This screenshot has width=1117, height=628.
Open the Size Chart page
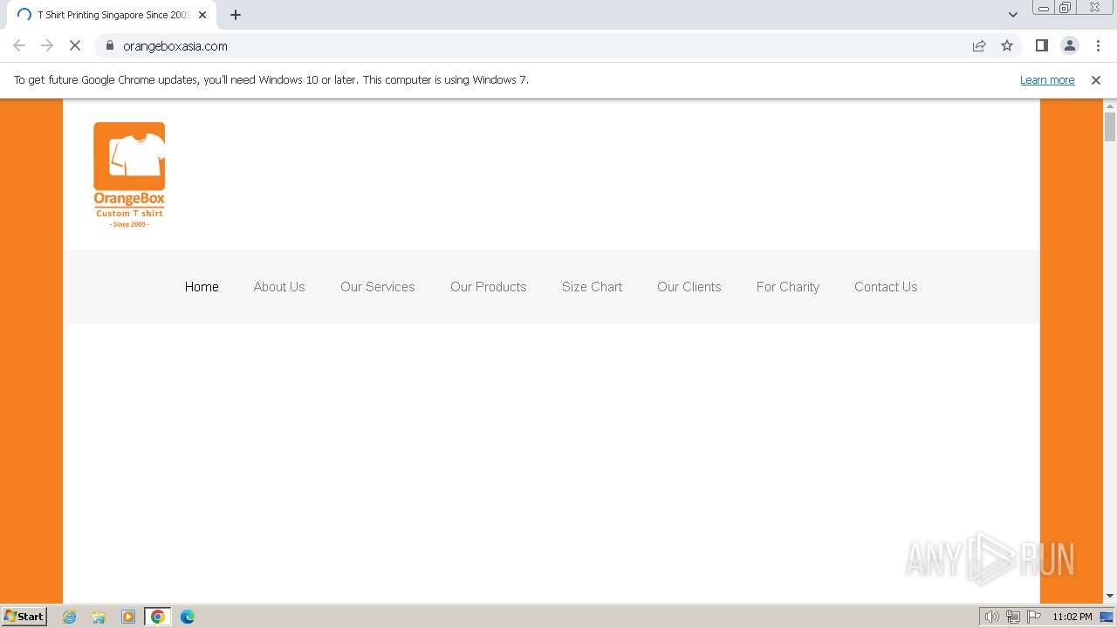593,287
